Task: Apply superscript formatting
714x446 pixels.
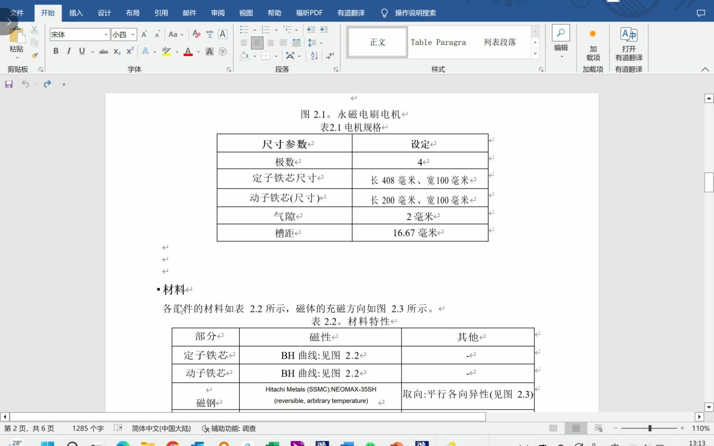Action: (130, 52)
